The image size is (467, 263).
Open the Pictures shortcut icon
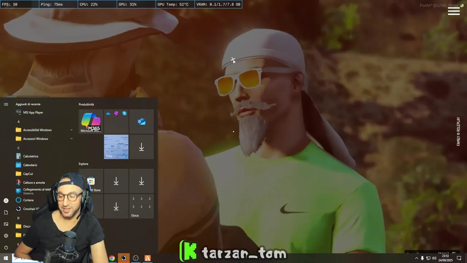6,224
